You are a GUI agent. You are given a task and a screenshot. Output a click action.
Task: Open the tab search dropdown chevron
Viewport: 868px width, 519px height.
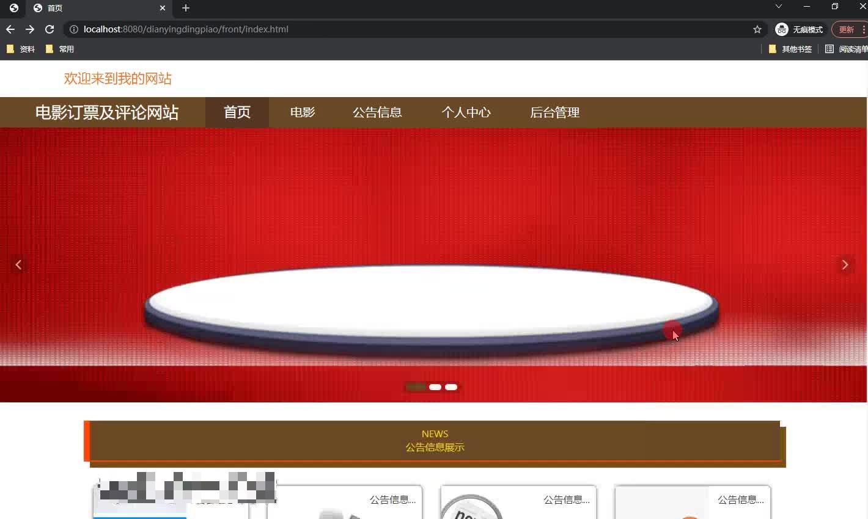click(x=779, y=7)
